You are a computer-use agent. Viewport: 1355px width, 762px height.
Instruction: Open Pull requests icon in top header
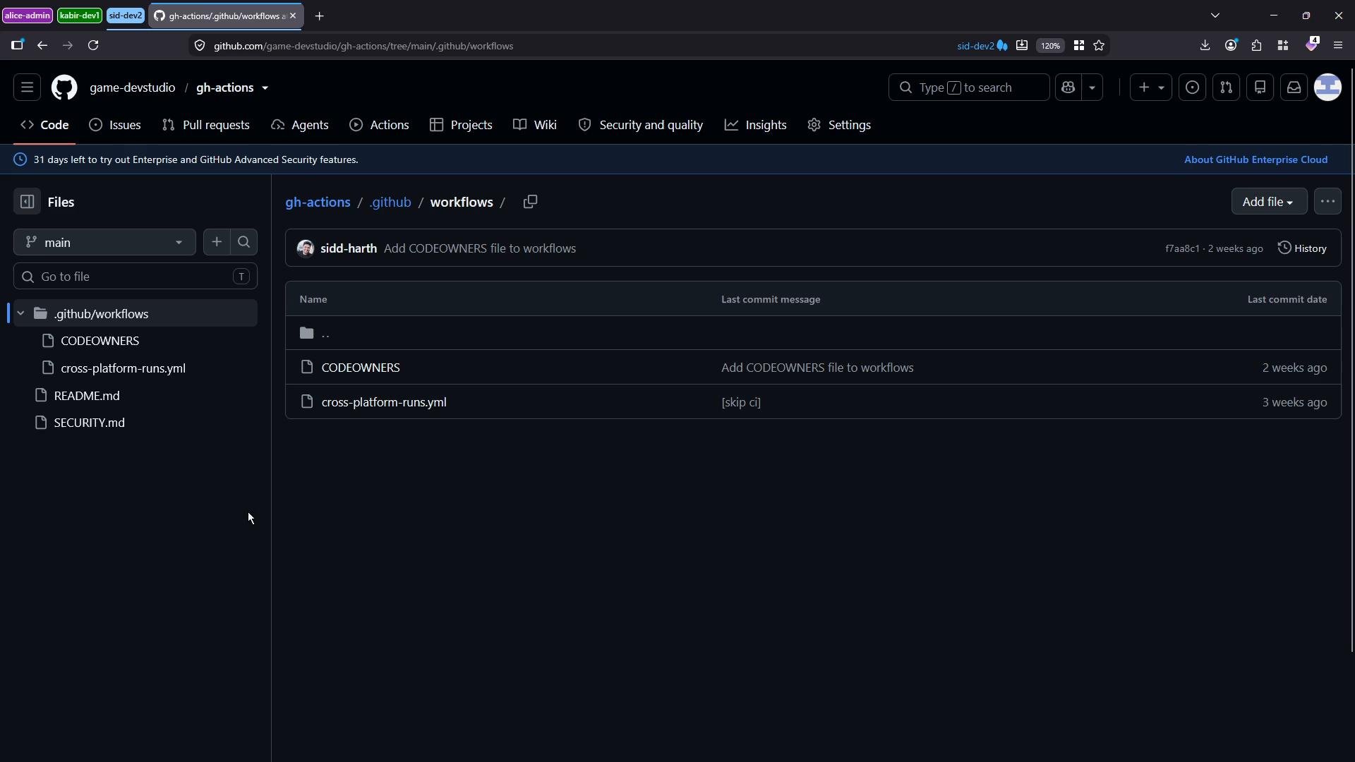[x=1226, y=87]
